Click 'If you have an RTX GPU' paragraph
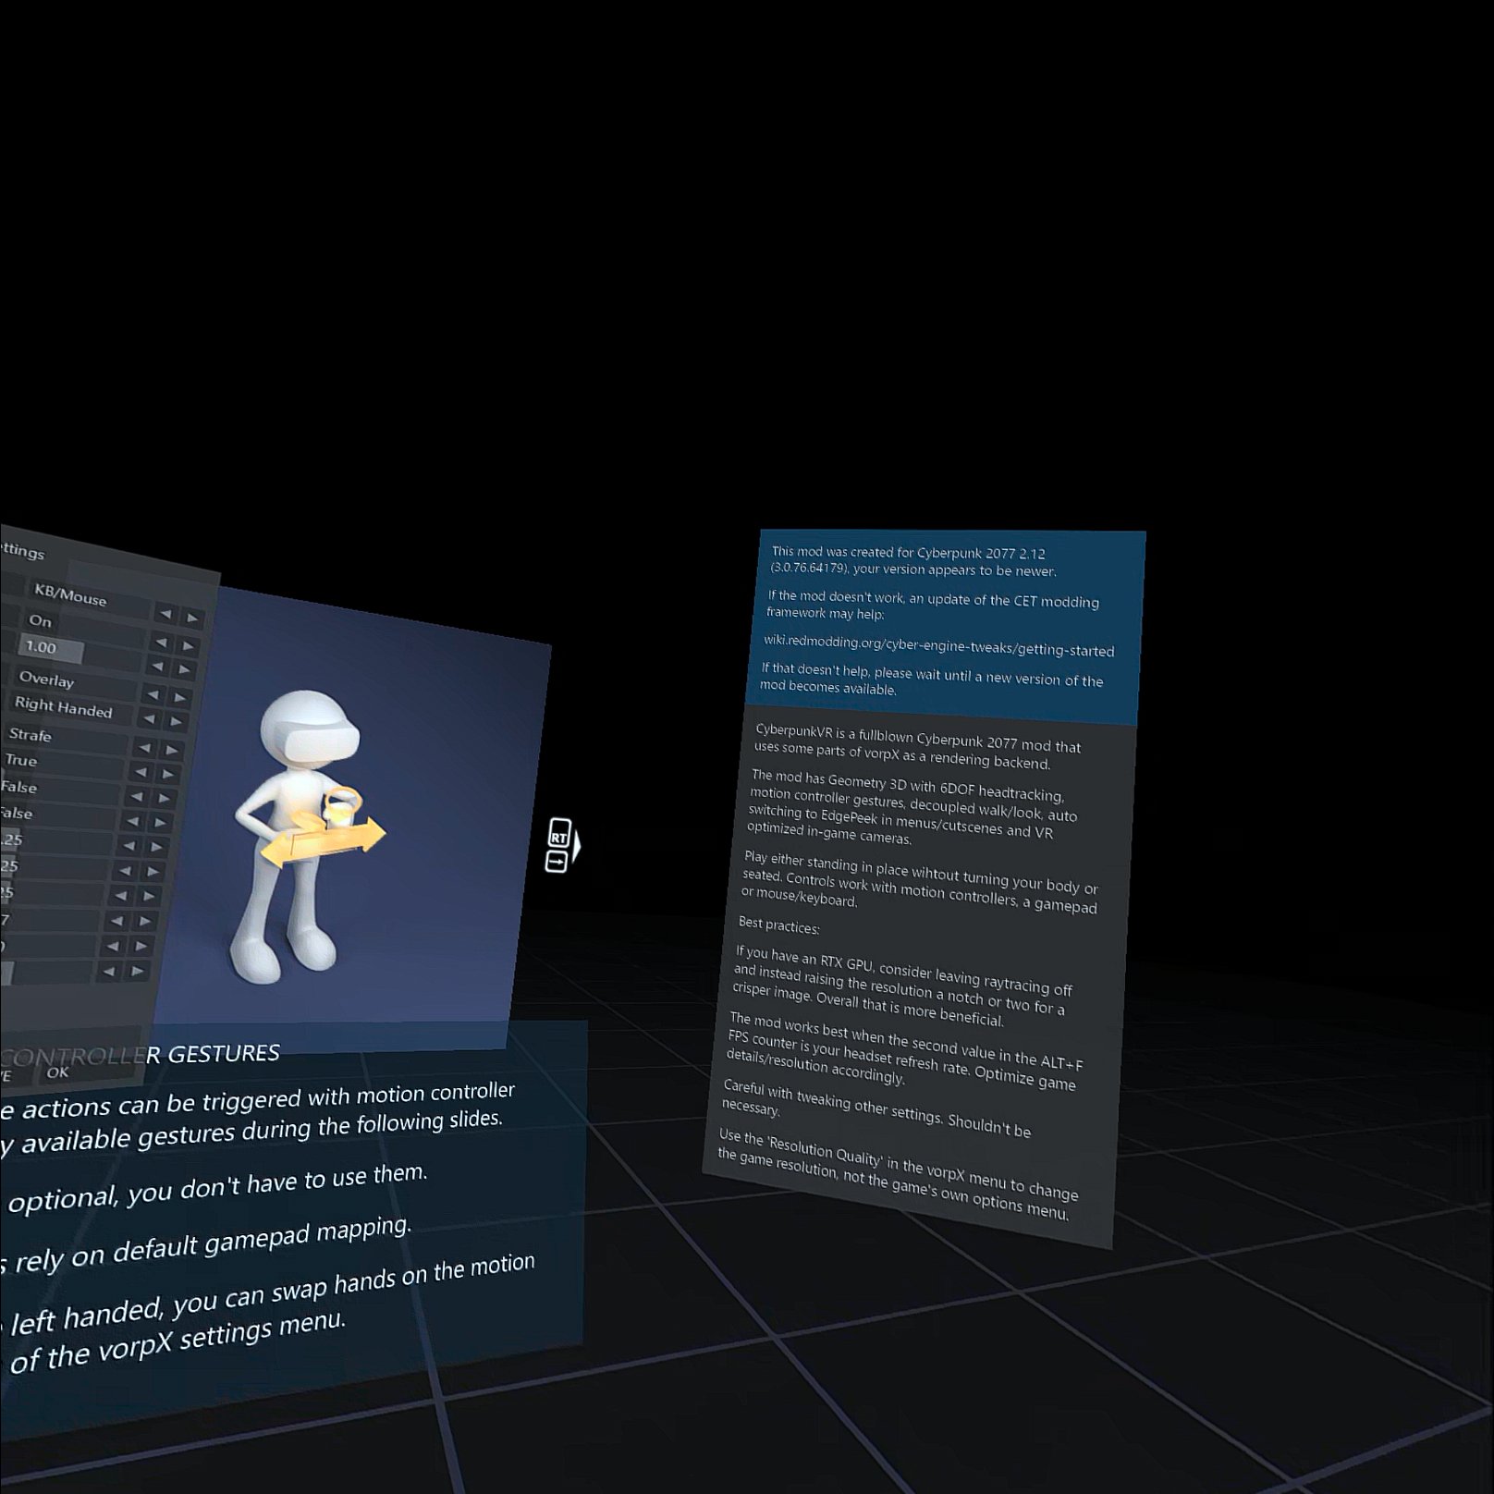The height and width of the screenshot is (1494, 1494). pyautogui.click(x=900, y=986)
